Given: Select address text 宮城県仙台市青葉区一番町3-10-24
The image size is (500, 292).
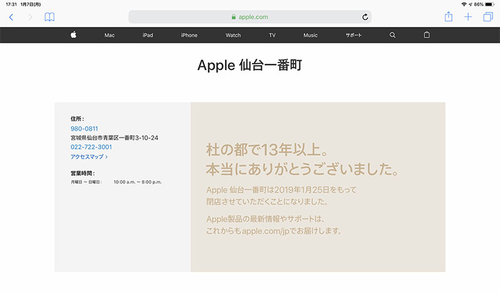Looking at the screenshot, I should [x=114, y=138].
